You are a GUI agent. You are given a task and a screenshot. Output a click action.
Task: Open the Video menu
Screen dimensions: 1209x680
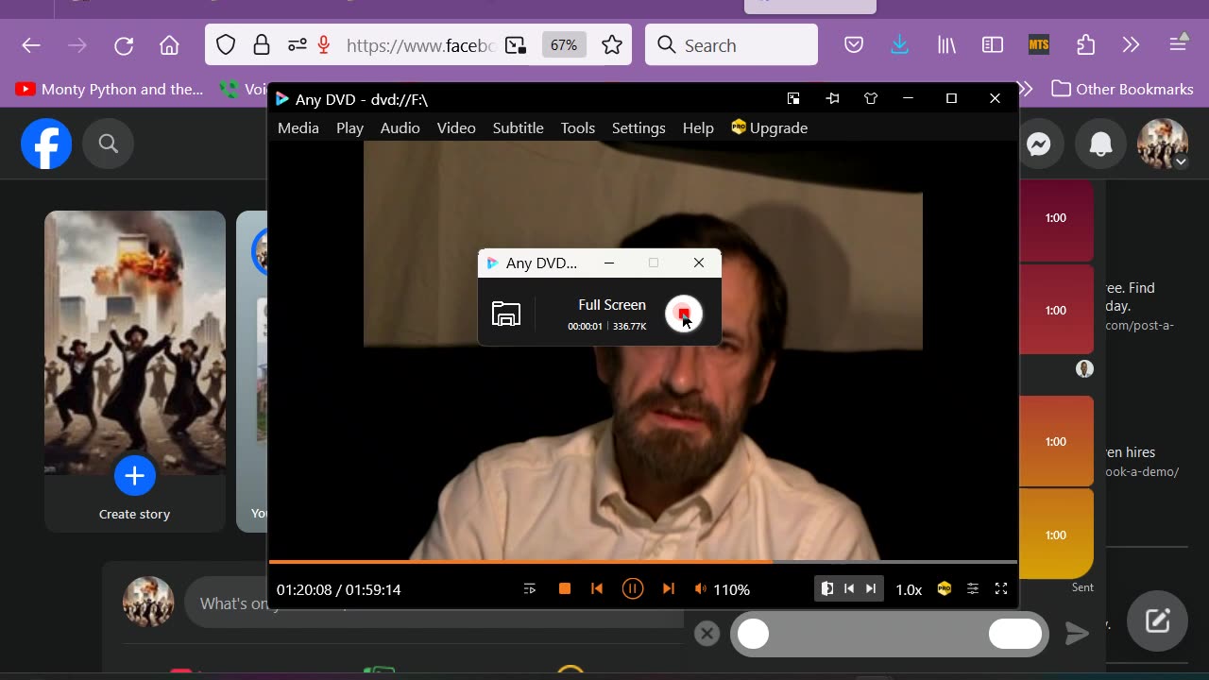(456, 127)
